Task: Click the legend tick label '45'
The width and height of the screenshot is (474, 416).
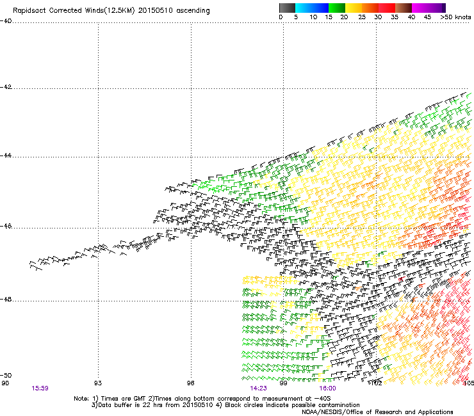Action: pyautogui.click(x=427, y=17)
